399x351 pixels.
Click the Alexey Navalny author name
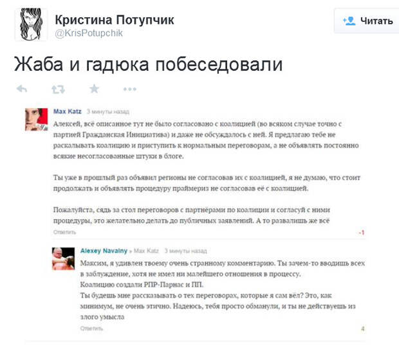coord(104,251)
